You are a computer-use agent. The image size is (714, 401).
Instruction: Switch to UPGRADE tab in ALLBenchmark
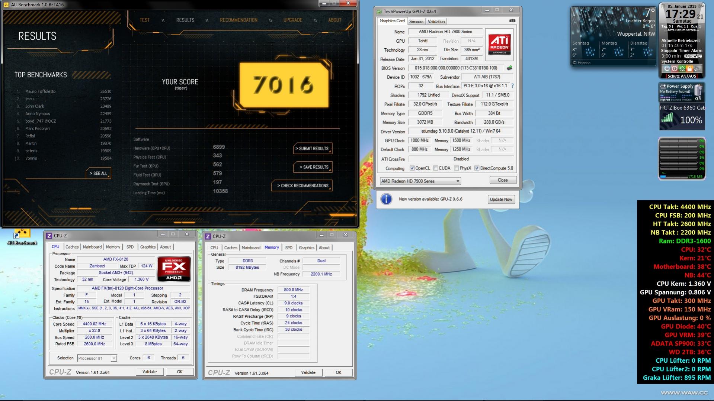pyautogui.click(x=293, y=20)
